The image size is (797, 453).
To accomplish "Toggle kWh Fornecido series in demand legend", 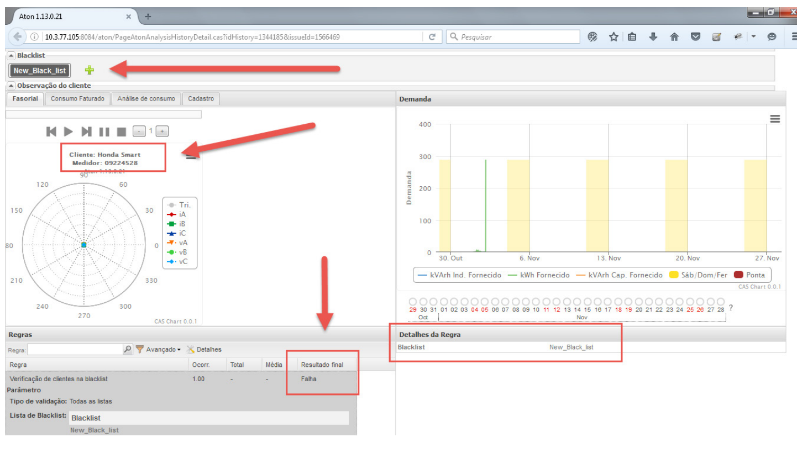I will click(x=538, y=275).
